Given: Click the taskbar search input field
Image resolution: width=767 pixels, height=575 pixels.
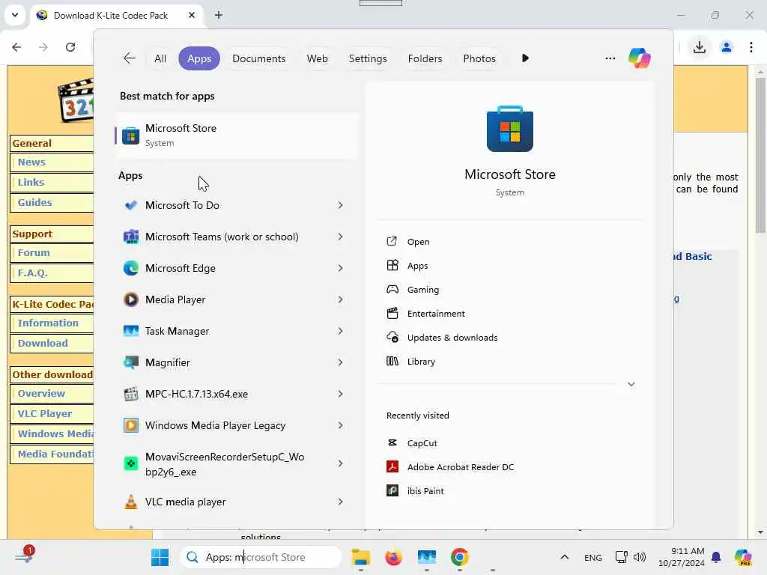Looking at the screenshot, I should click(x=261, y=557).
